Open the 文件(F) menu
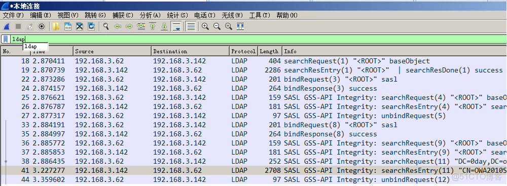Screen dimensions: 507x186 point(13,15)
